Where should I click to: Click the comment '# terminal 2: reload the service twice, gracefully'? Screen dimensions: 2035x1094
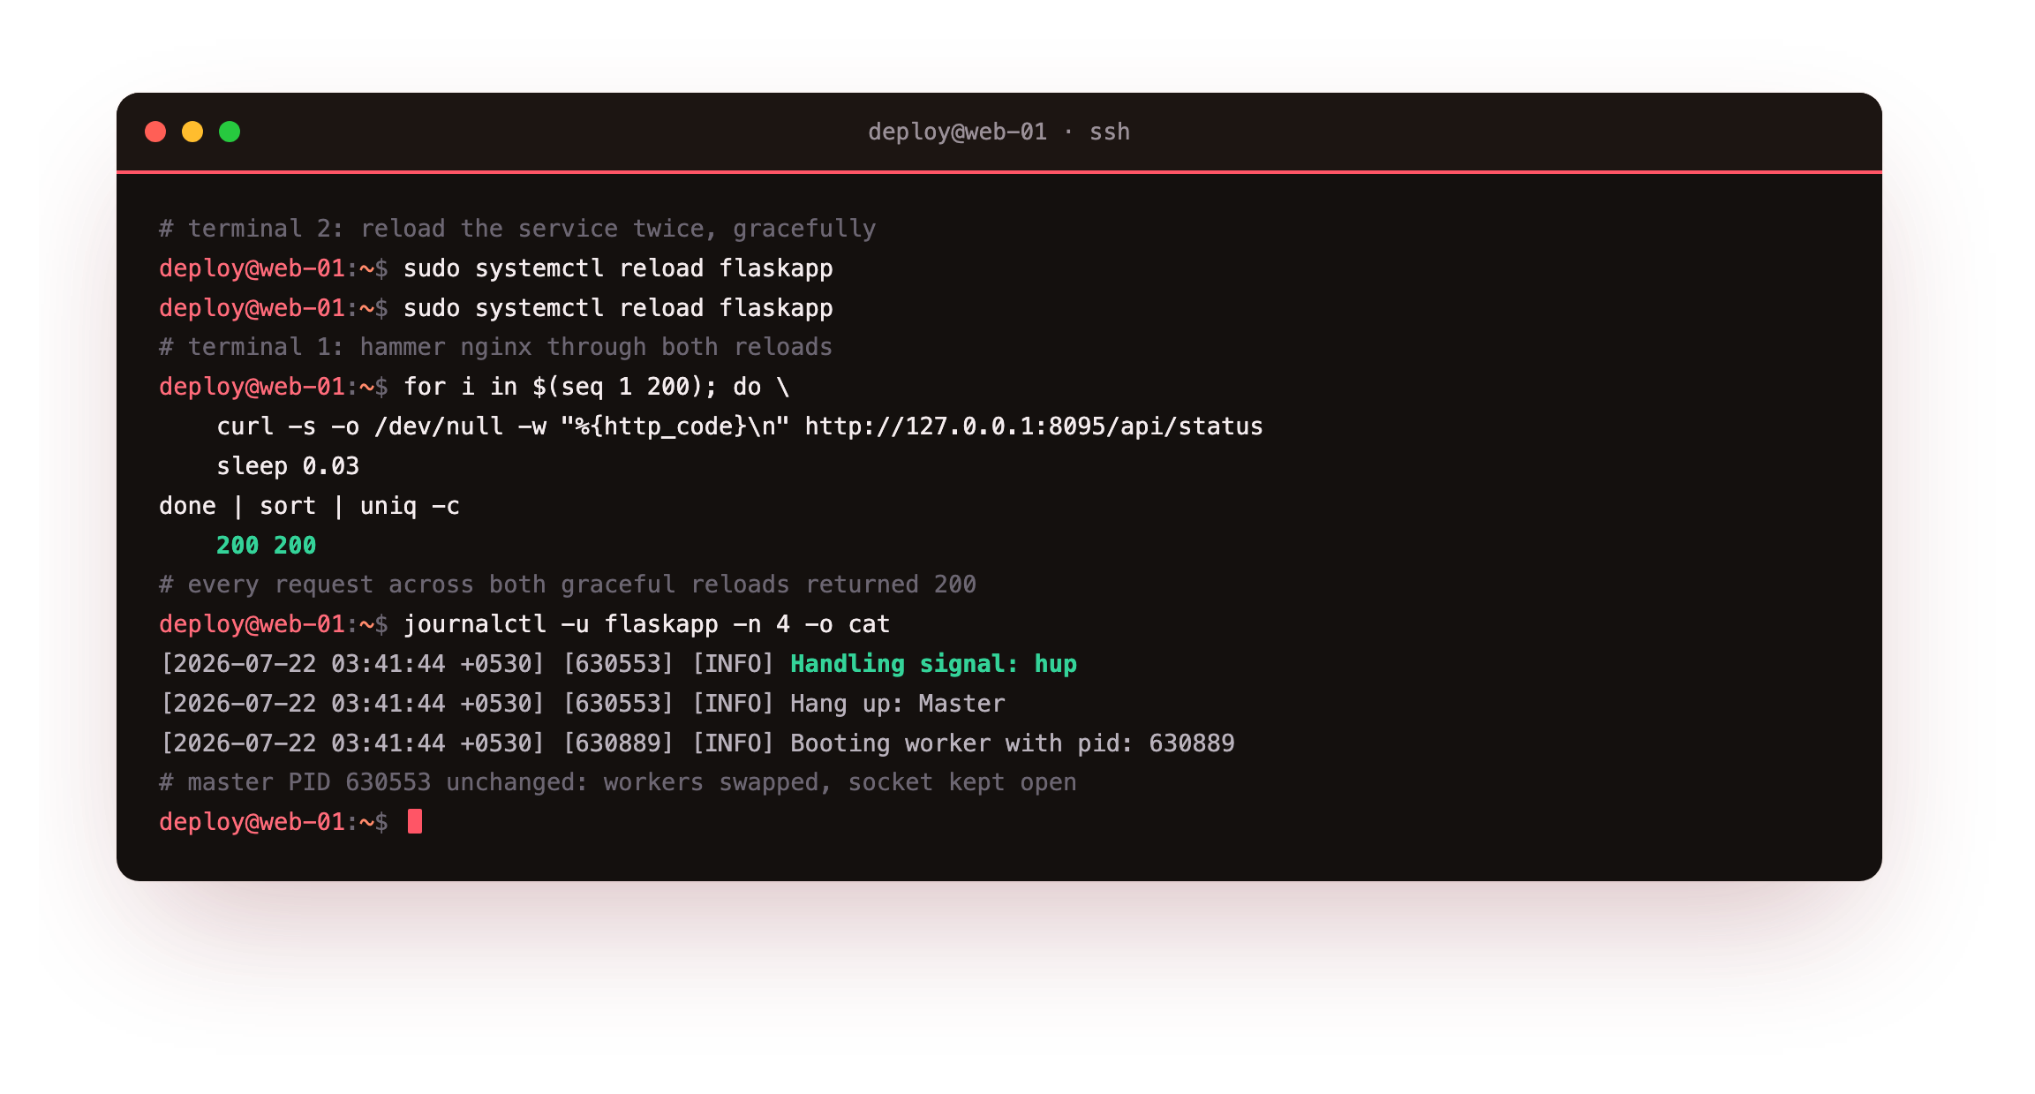[517, 229]
